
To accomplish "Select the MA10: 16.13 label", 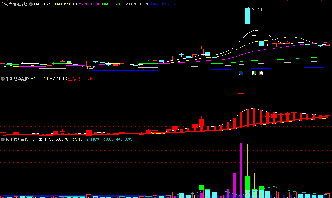I will point(66,4).
